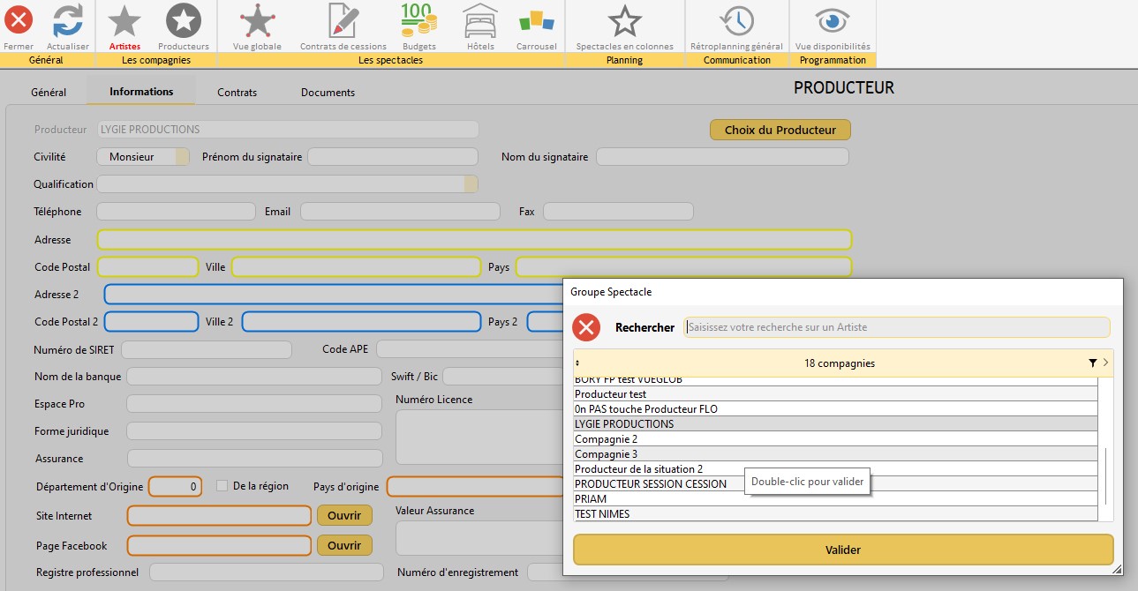Toggle the 'De la région' checkbox
This screenshot has width=1138, height=591.
pyautogui.click(x=222, y=486)
